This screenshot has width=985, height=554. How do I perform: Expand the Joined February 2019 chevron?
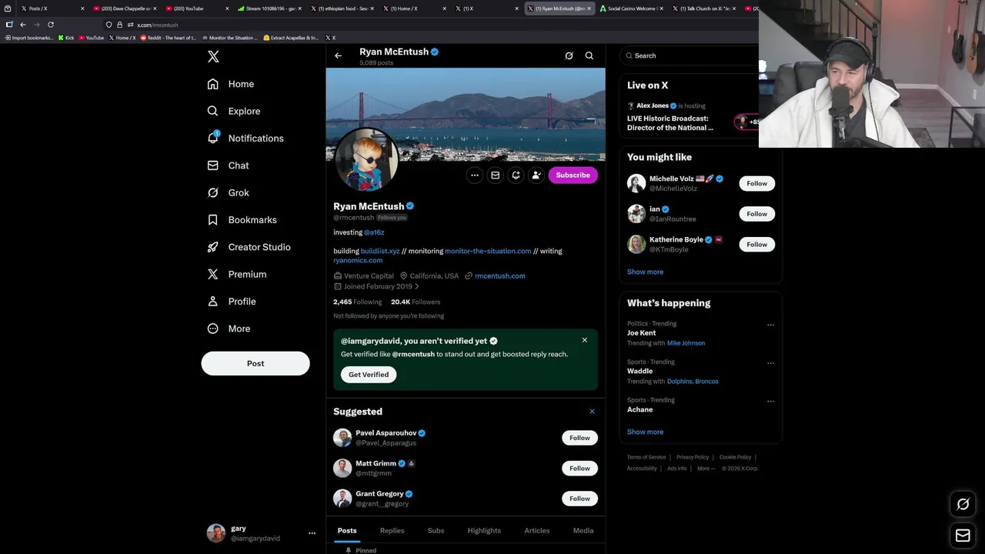417,286
